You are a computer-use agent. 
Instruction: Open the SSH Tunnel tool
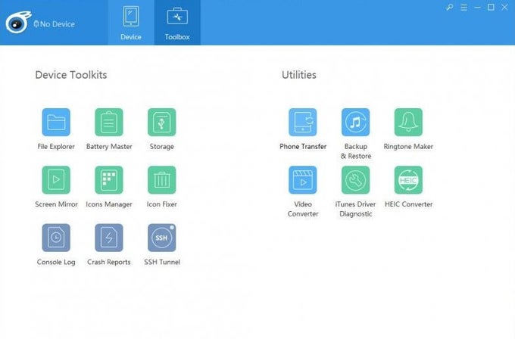click(x=161, y=238)
